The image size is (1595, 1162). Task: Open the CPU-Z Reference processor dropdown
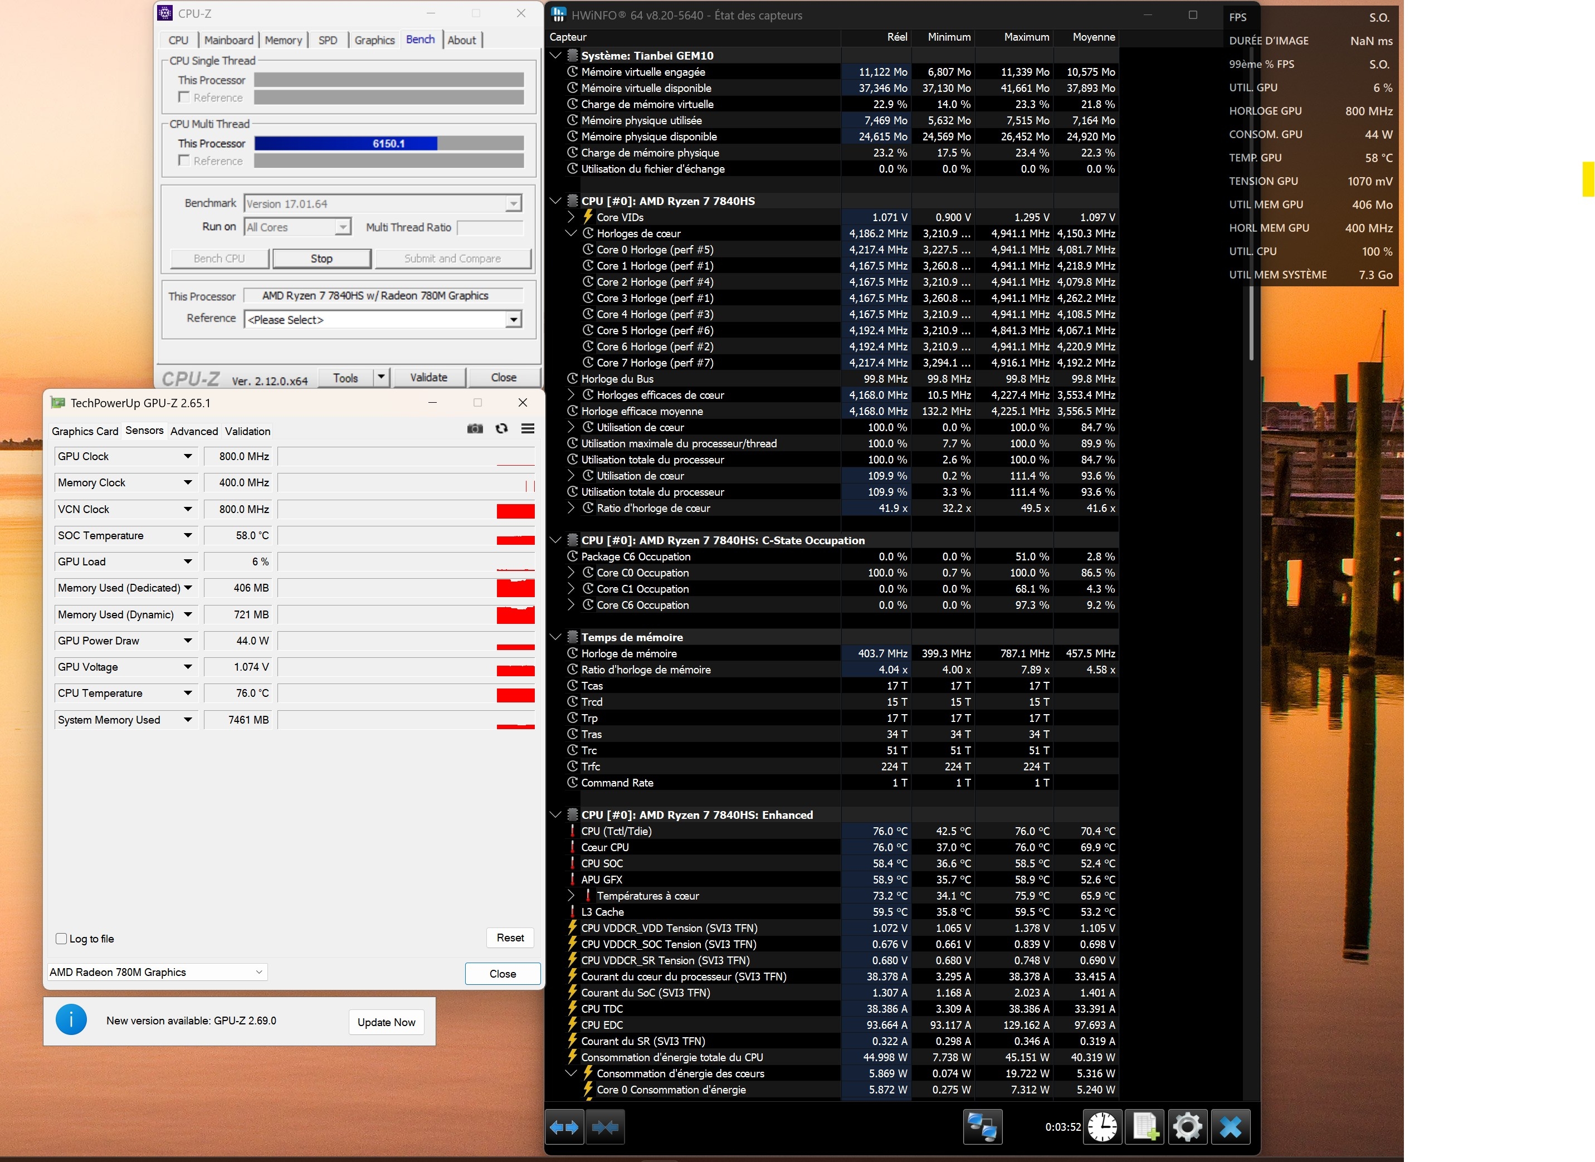tap(514, 319)
